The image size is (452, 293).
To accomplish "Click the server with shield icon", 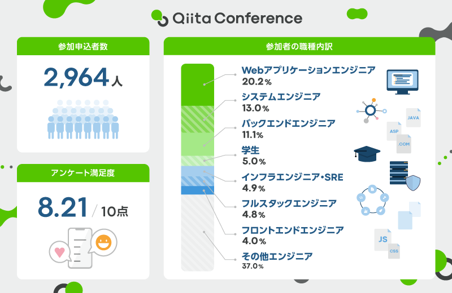I will (x=405, y=175).
